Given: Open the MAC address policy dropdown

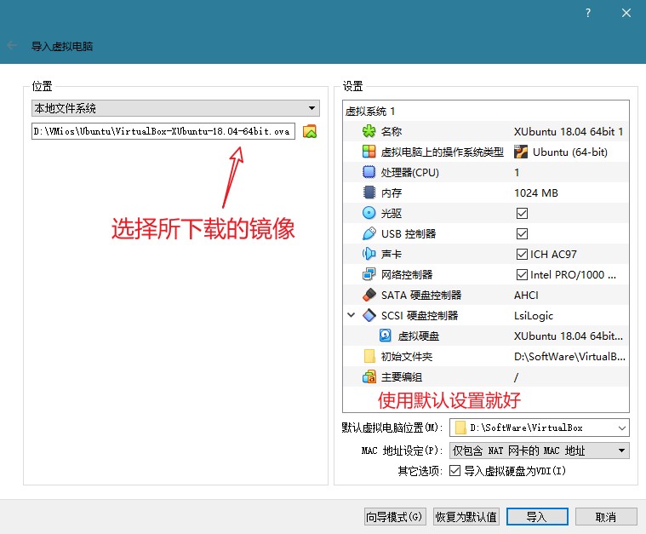Looking at the screenshot, I should 540,451.
